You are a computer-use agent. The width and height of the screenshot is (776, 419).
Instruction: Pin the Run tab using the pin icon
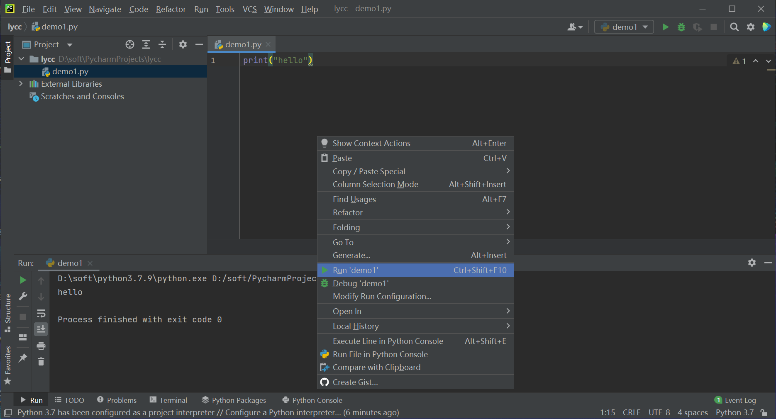pyautogui.click(x=23, y=358)
